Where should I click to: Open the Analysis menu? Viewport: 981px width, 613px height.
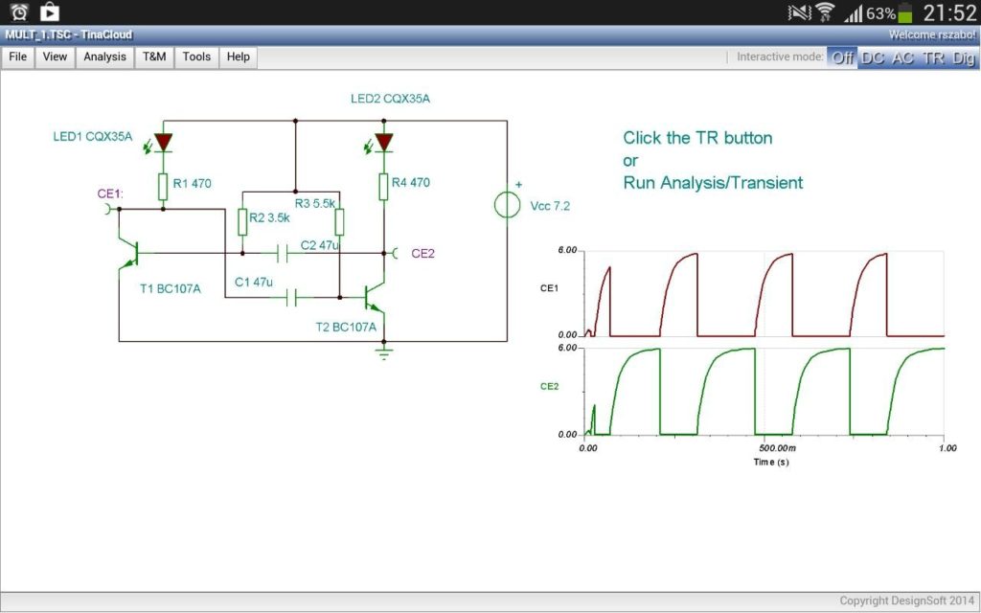point(103,57)
